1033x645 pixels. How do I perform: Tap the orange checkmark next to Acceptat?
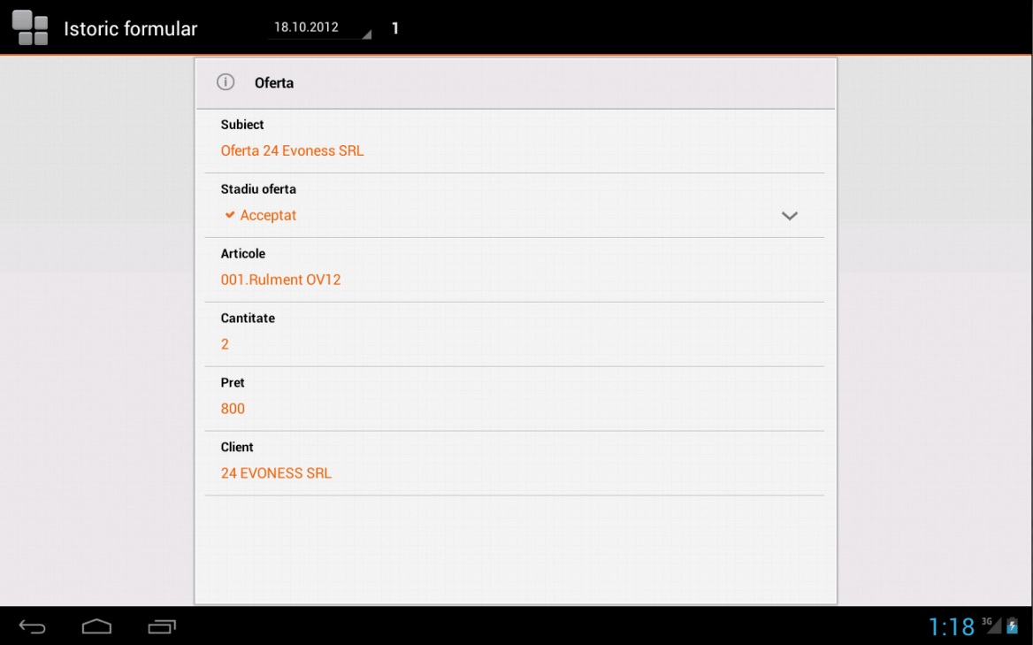tap(230, 215)
